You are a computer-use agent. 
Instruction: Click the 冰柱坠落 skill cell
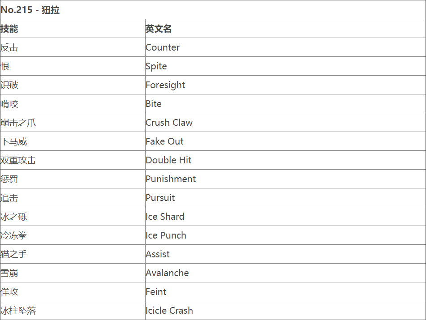pos(18,311)
